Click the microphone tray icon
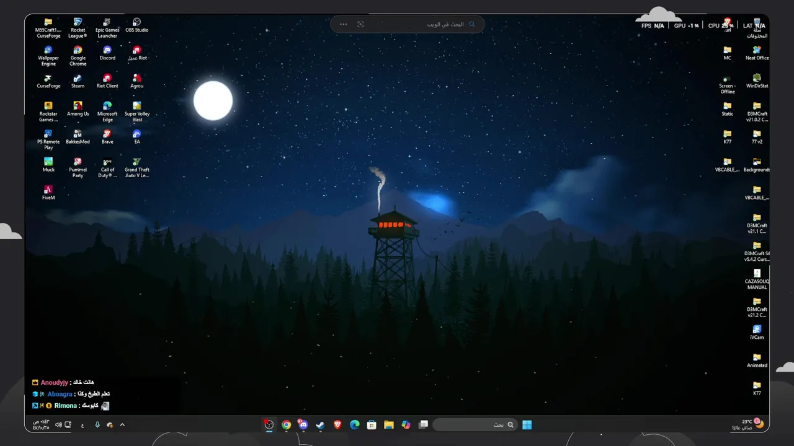This screenshot has height=446, width=794. pos(97,425)
